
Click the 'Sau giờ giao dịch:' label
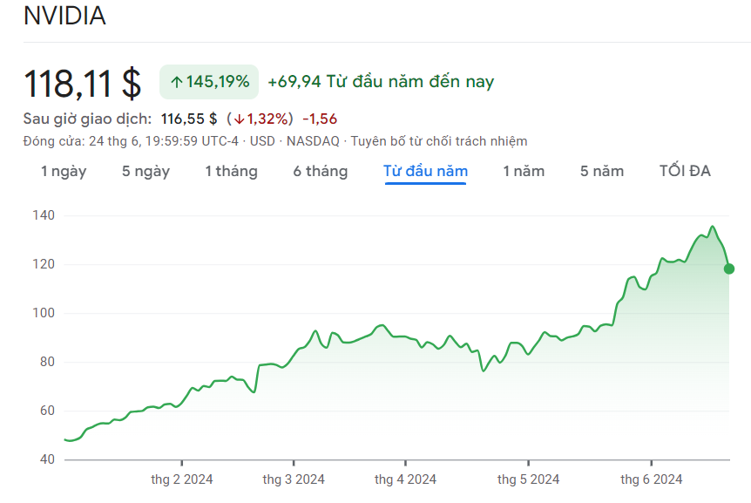click(x=87, y=119)
